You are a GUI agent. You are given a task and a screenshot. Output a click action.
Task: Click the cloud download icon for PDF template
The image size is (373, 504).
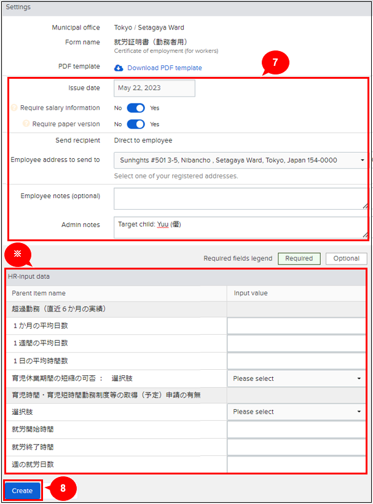coord(119,68)
